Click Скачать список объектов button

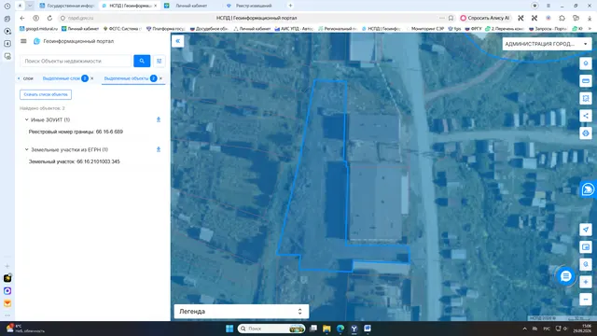click(x=46, y=94)
